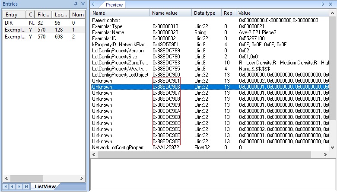Viewport: 337px width, 192px height.
Task: Select the LotConfigPropertyWealth row
Action: [x=210, y=69]
